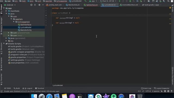
Task: Collapse Gradle Scripts node
Action: click(x=4, y=44)
